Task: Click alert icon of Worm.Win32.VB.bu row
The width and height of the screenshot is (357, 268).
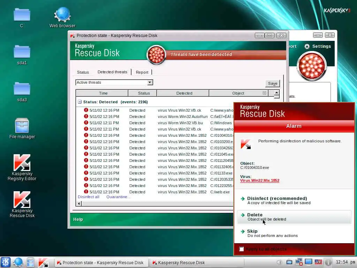Action: (x=86, y=122)
